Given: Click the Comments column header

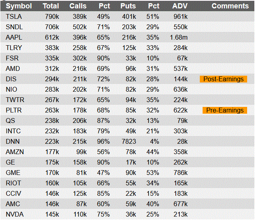Looking at the screenshot, I should click(230, 6).
